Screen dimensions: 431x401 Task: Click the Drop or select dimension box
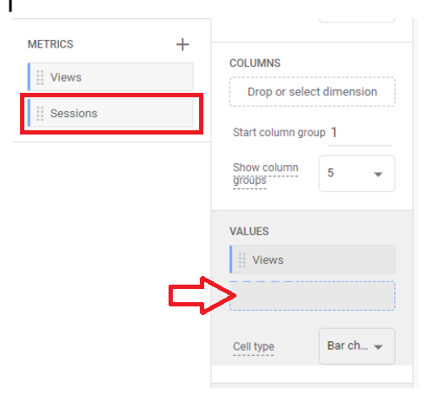click(x=312, y=92)
